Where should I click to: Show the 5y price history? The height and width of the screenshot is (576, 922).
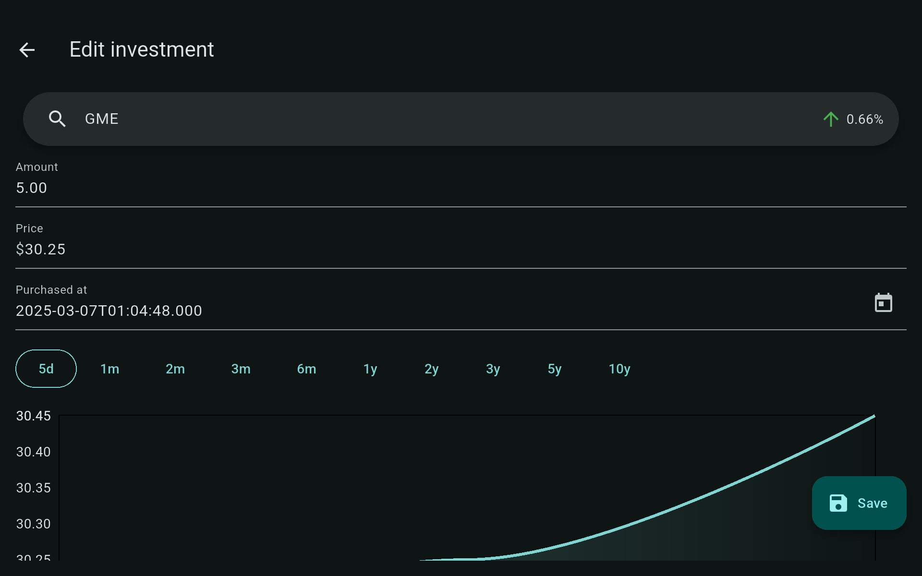point(554,369)
